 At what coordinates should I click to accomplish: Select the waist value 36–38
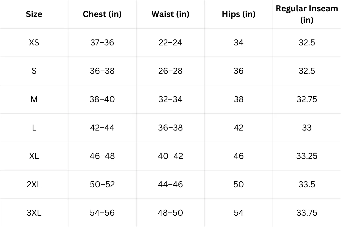pyautogui.click(x=170, y=128)
